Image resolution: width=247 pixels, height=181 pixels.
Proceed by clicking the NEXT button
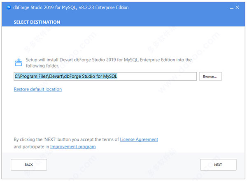(x=218, y=165)
